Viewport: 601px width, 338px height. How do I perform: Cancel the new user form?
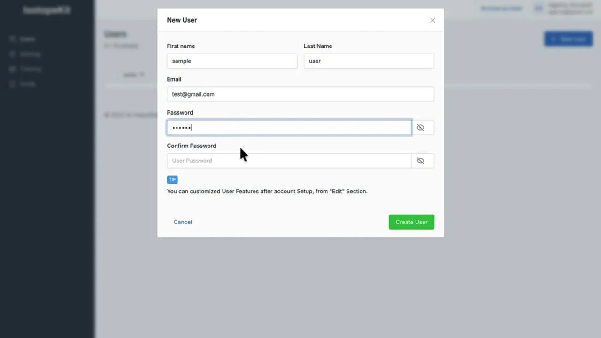pyautogui.click(x=183, y=222)
